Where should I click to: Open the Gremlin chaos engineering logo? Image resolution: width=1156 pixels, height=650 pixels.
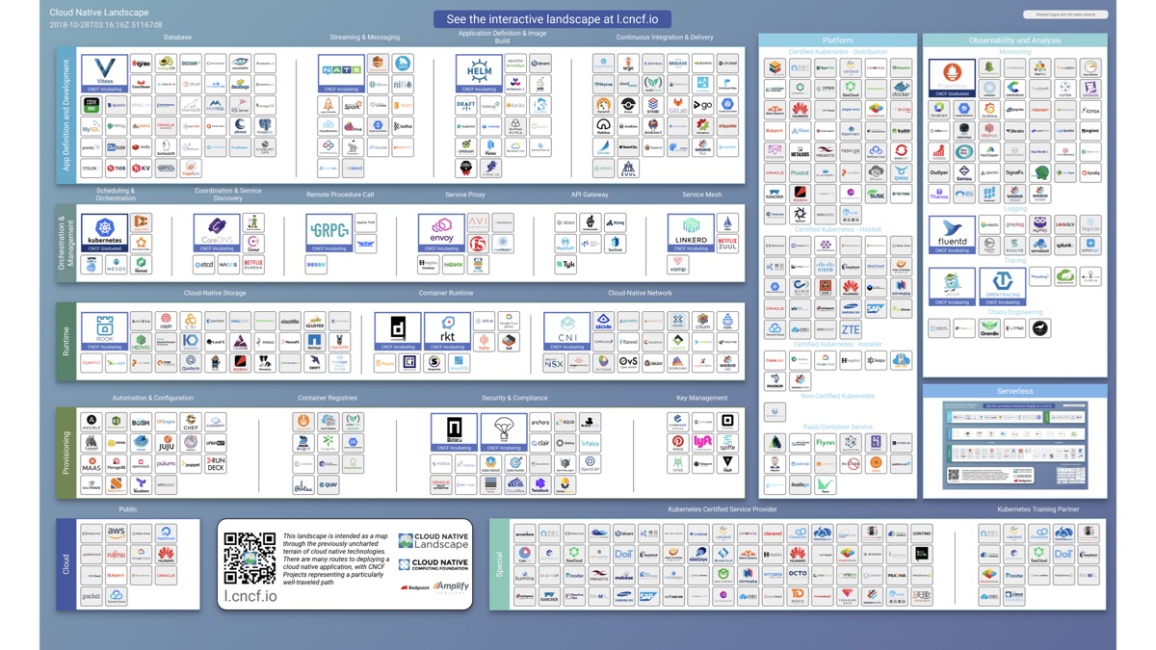[x=989, y=329]
